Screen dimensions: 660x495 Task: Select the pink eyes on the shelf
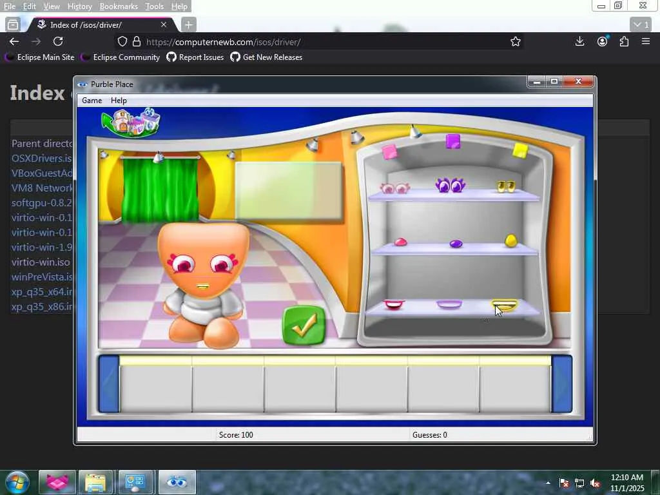(395, 188)
